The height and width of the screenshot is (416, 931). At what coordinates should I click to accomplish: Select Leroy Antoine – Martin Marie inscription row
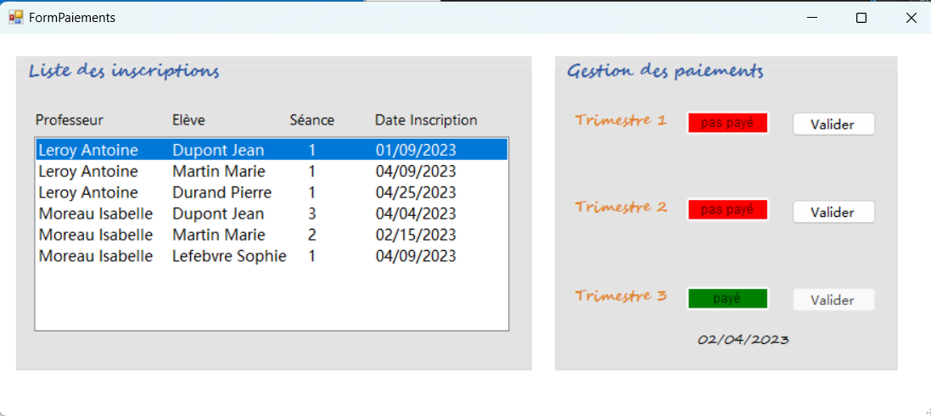[x=272, y=171]
